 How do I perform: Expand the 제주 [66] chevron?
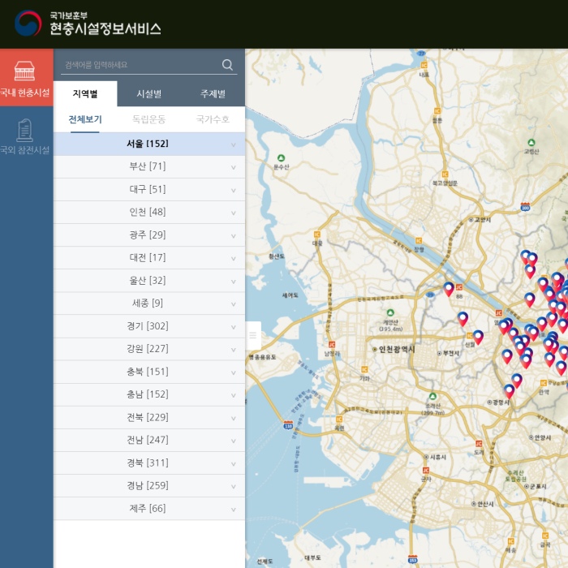(x=234, y=510)
